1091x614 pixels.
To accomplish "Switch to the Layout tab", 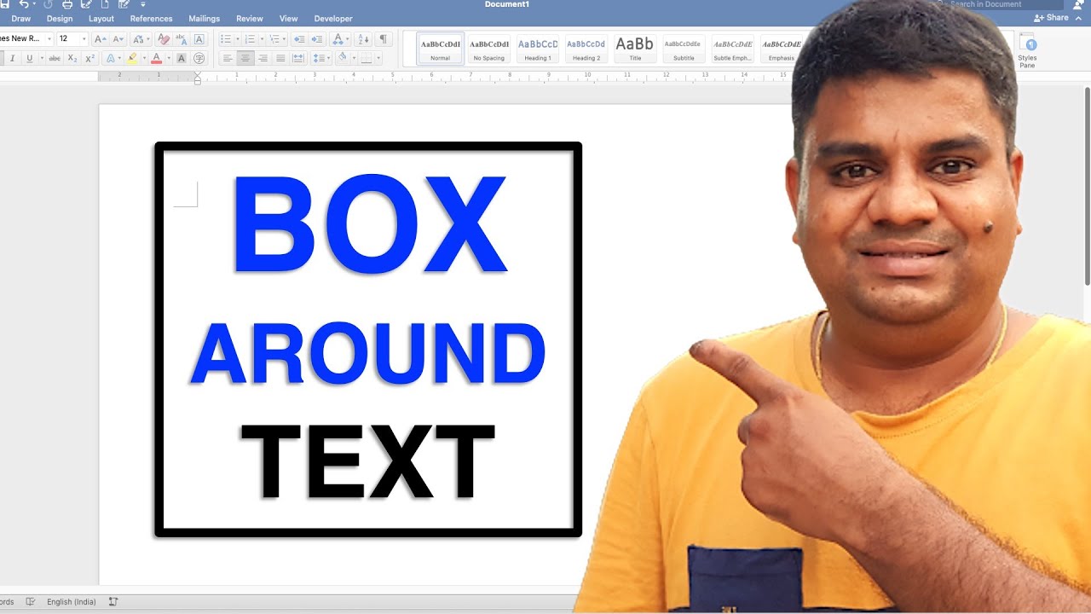I will click(101, 19).
